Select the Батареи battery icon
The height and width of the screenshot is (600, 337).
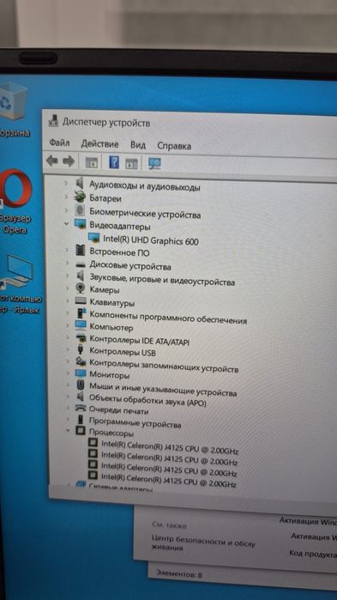80,197
